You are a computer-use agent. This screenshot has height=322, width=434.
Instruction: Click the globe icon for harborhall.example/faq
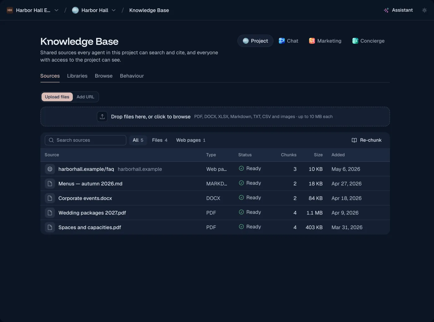50,169
